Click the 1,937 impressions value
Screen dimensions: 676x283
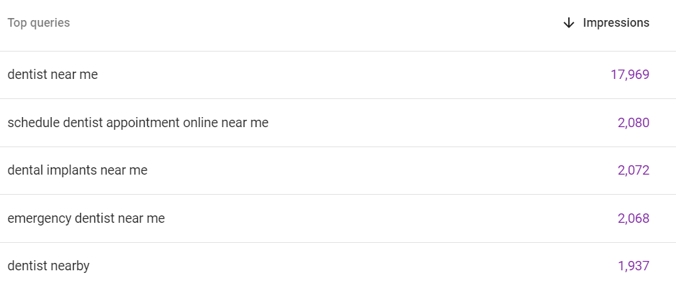point(633,266)
